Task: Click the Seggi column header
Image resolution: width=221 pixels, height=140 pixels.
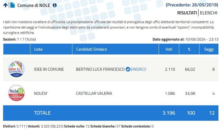Action: 209,49
